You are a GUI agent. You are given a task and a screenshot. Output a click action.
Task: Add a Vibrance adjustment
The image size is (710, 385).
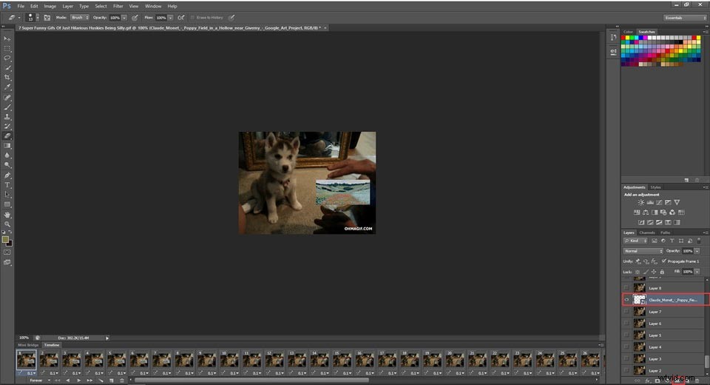pyautogui.click(x=677, y=203)
